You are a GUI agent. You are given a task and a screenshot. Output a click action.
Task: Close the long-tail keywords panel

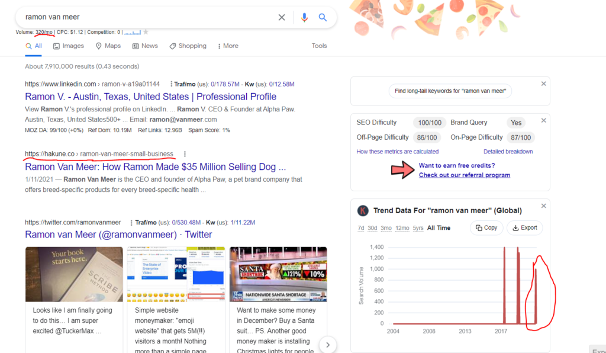click(543, 84)
